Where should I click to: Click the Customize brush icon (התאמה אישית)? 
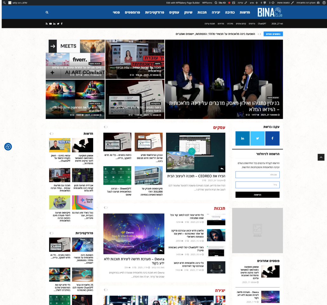pyautogui.click(x=292, y=3)
